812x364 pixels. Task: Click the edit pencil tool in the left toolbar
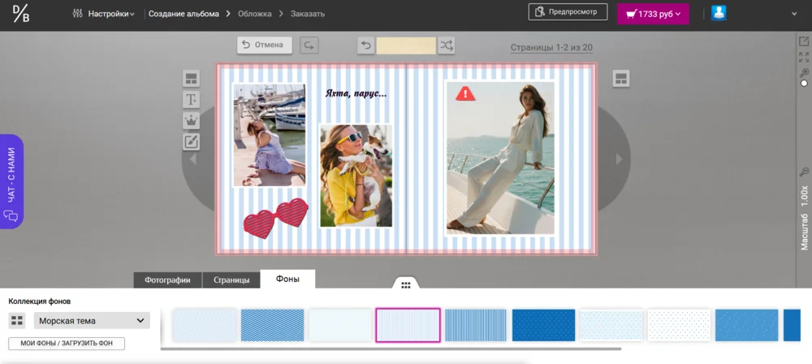[192, 142]
